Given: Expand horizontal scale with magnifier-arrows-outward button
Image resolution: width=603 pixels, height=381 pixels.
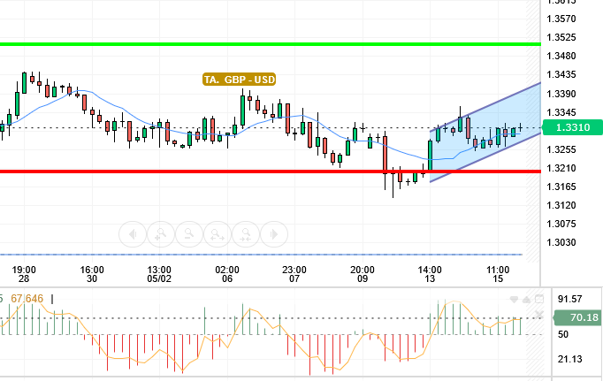Looking at the screenshot, I should (218, 234).
